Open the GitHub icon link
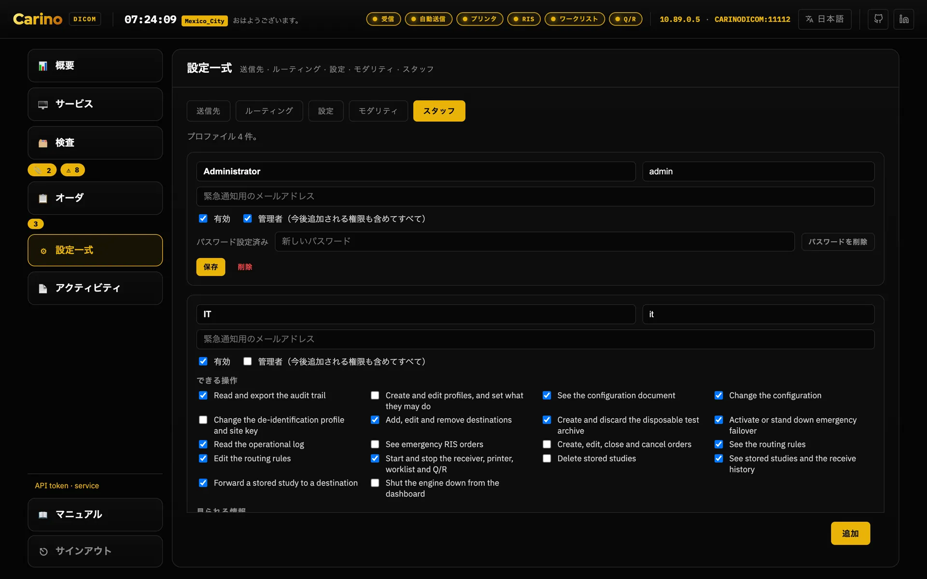Image resolution: width=927 pixels, height=579 pixels. 878,19
